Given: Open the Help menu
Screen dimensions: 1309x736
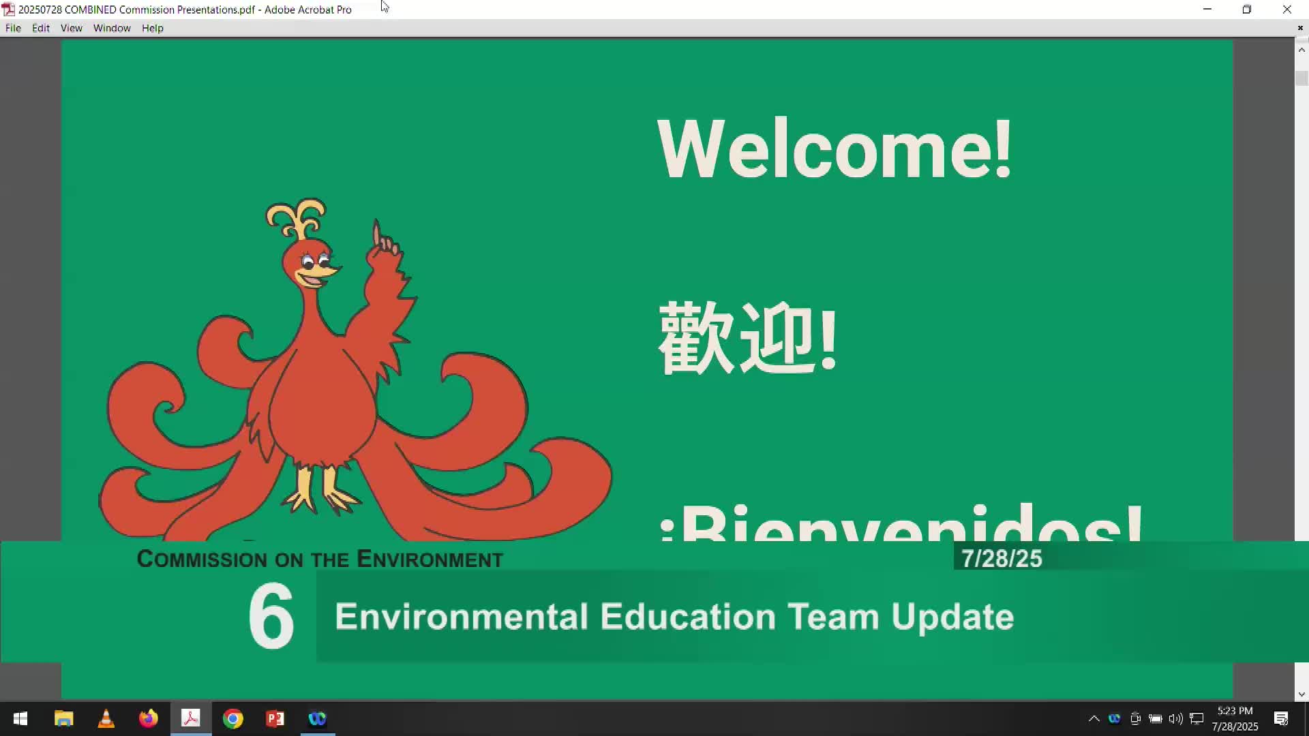Looking at the screenshot, I should tap(152, 28).
